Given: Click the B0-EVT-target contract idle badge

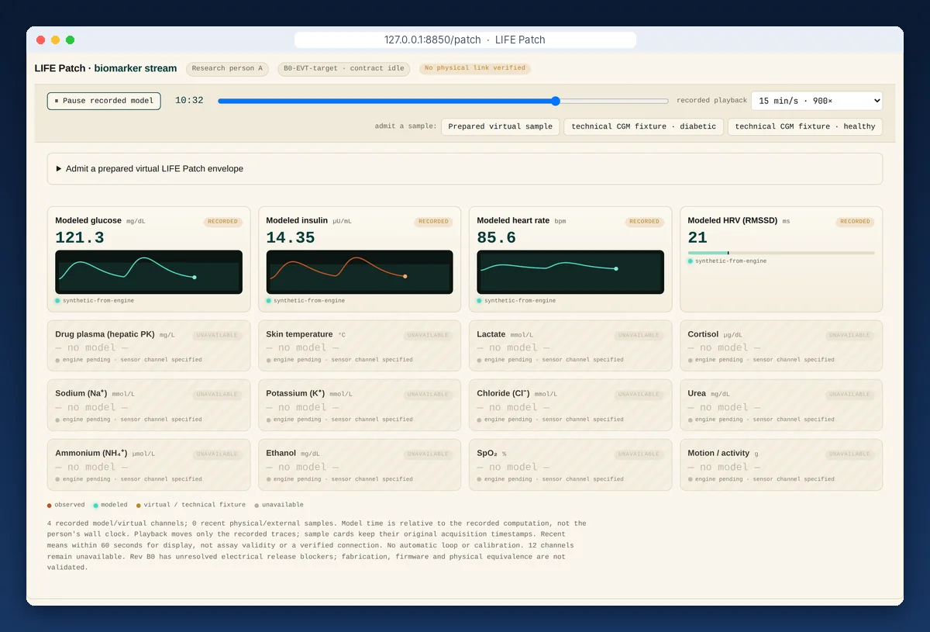Looking at the screenshot, I should pos(344,68).
